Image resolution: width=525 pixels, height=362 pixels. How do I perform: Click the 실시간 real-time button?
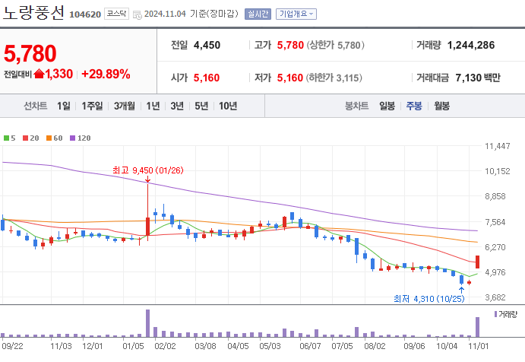(x=258, y=14)
